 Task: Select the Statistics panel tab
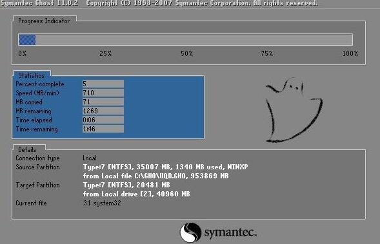pyautogui.click(x=32, y=75)
